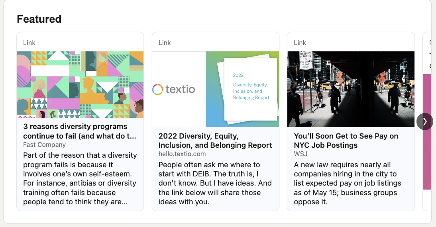
Task: Open the 2022 Diversity, Equity, Inclusion report title
Action: click(x=215, y=141)
